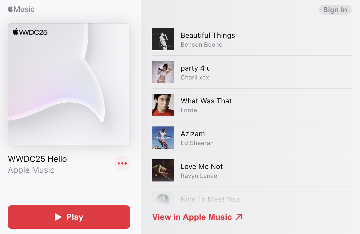Viewport: 360px width, 234px height.
Task: Click the Azizam album artwork
Action: pyautogui.click(x=163, y=138)
